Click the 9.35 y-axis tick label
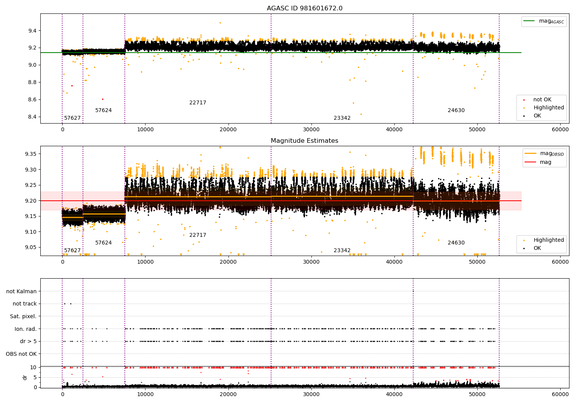576x403 pixels. point(31,154)
